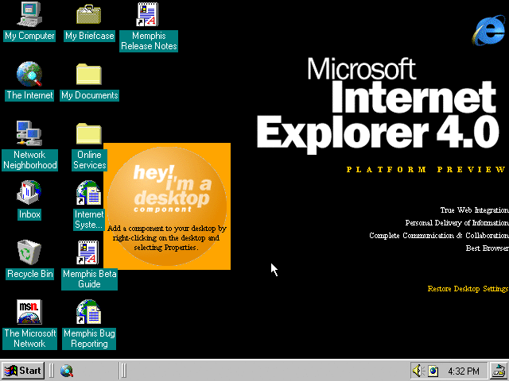Select the Network Neighborhood icon
The image size is (509, 381).
[29, 145]
